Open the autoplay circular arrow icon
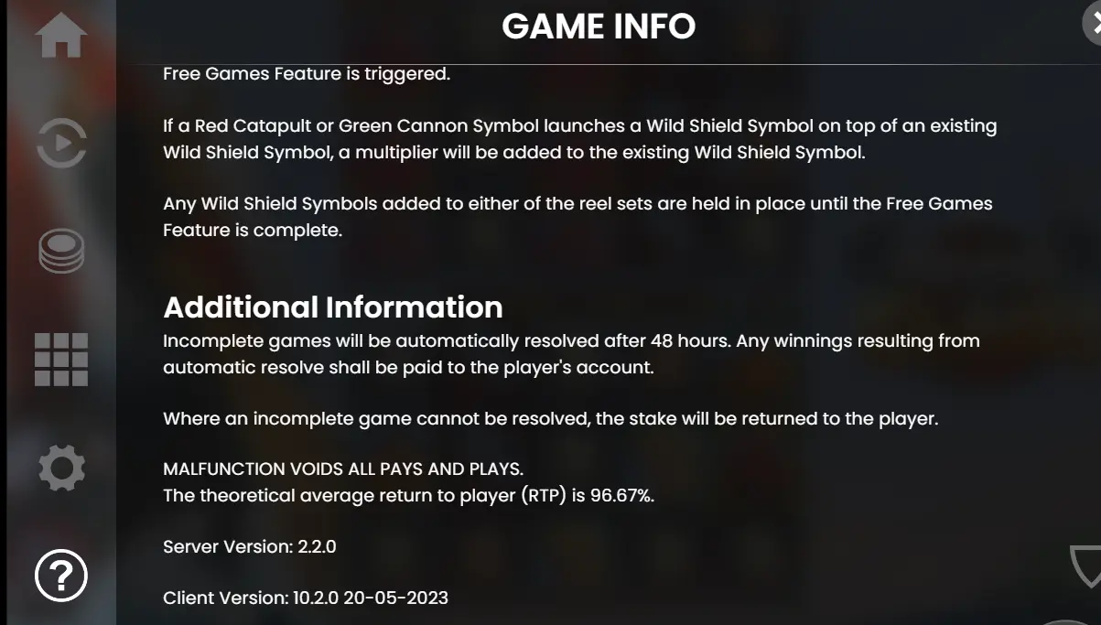 pyautogui.click(x=61, y=143)
